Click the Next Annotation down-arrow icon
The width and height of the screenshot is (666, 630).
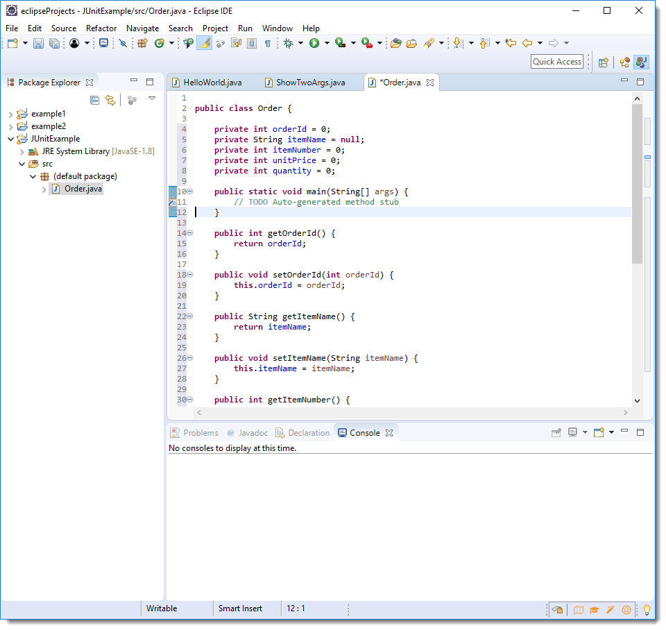pyautogui.click(x=459, y=43)
